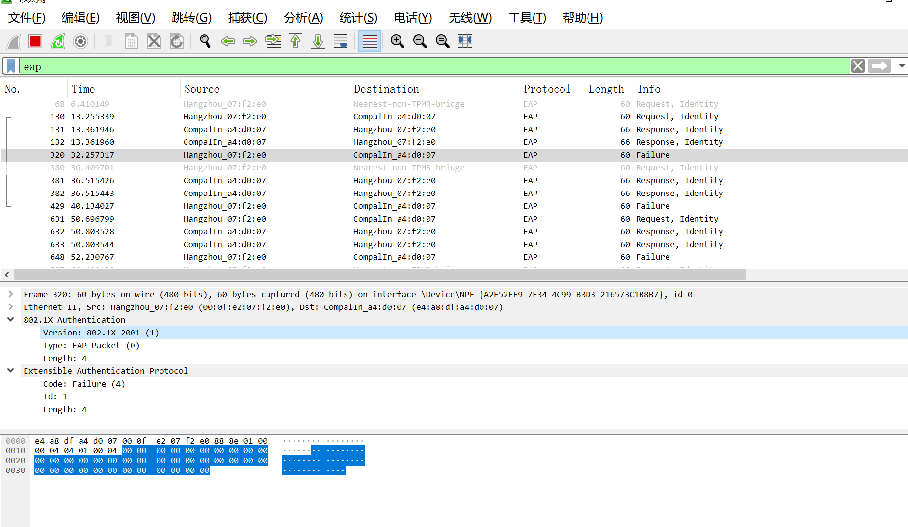Open the 编辑(E) menu
908x527 pixels.
[80, 18]
